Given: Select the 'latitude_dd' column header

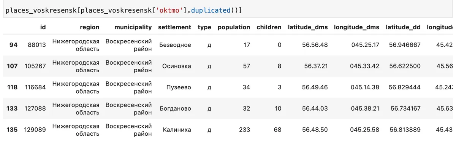Looking at the screenshot, I should pos(403,27).
